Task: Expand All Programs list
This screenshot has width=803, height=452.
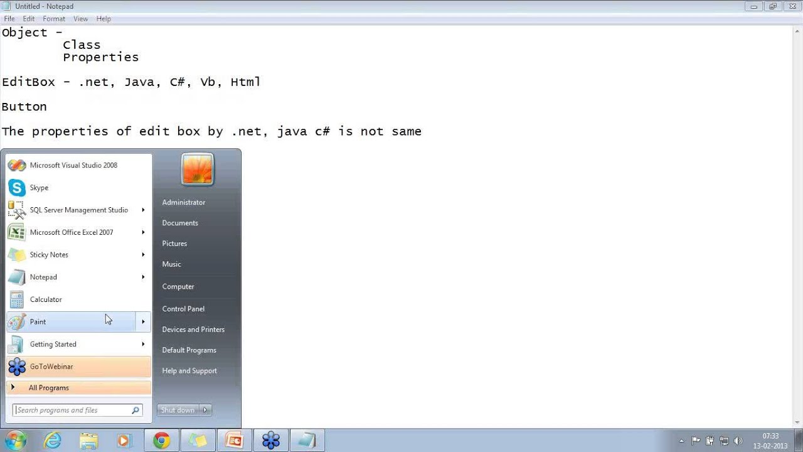Action: (79, 388)
